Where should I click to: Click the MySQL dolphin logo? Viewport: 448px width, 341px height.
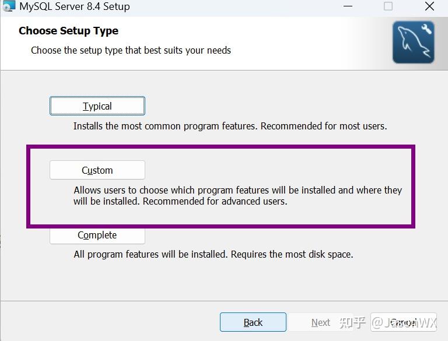coord(413,42)
